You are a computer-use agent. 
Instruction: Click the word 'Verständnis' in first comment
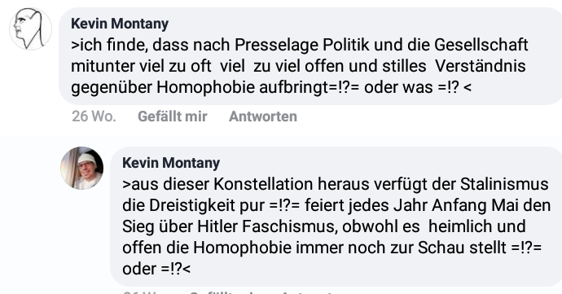481,66
